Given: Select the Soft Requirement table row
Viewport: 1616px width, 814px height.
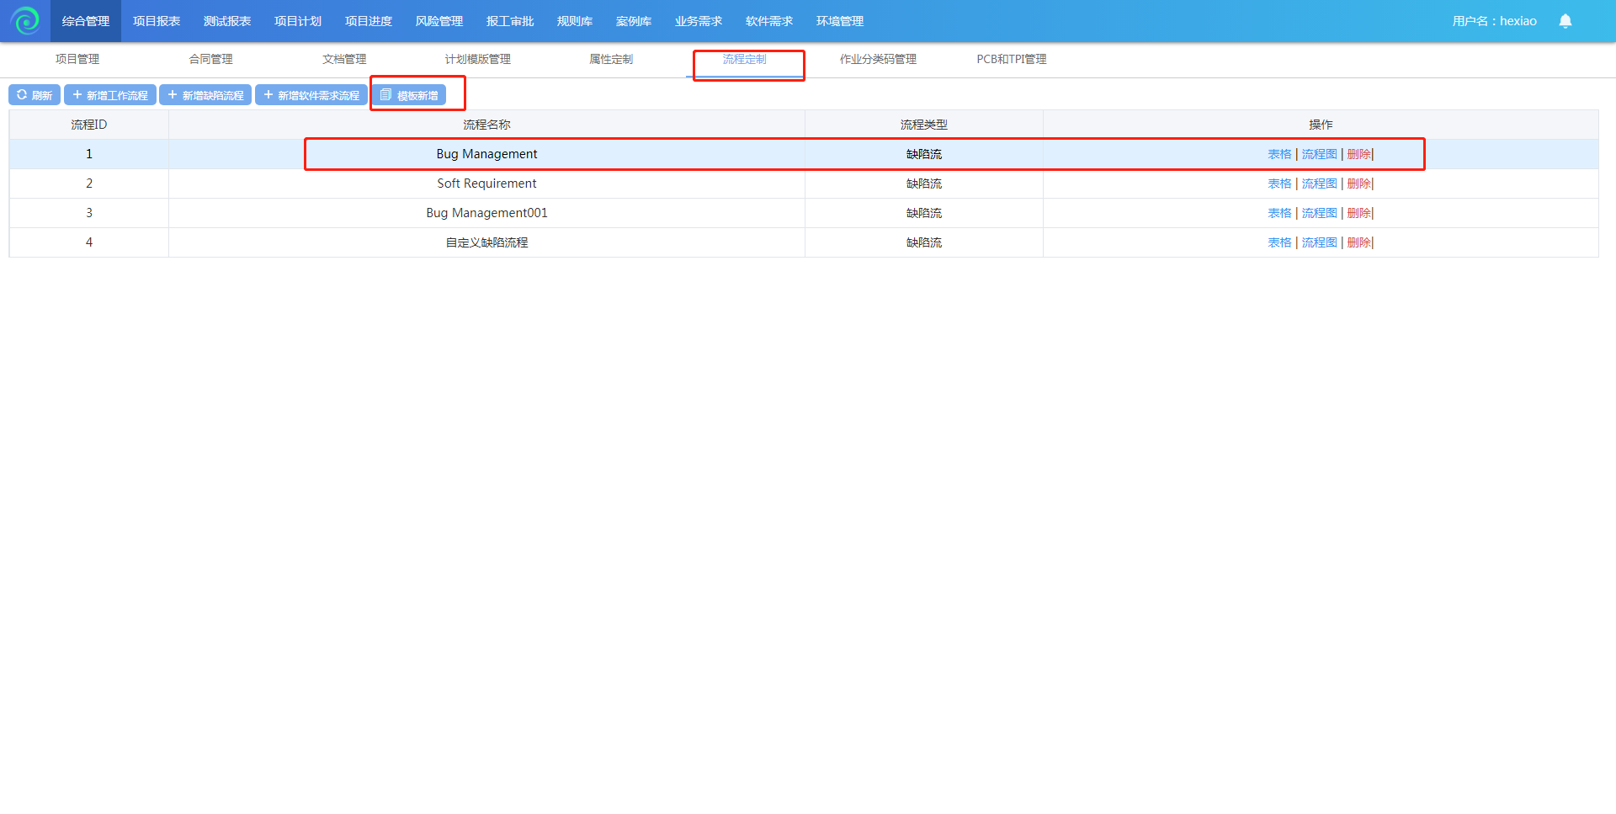Looking at the screenshot, I should pyautogui.click(x=486, y=184).
